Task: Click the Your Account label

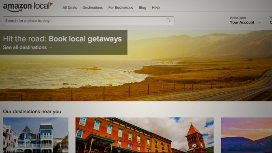Action: 242,22
